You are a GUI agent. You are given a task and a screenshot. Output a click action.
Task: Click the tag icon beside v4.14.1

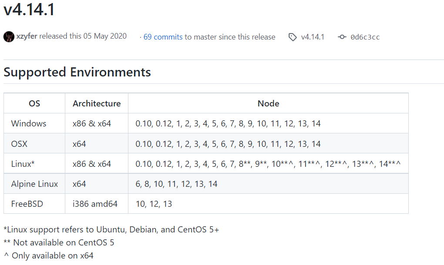[293, 37]
